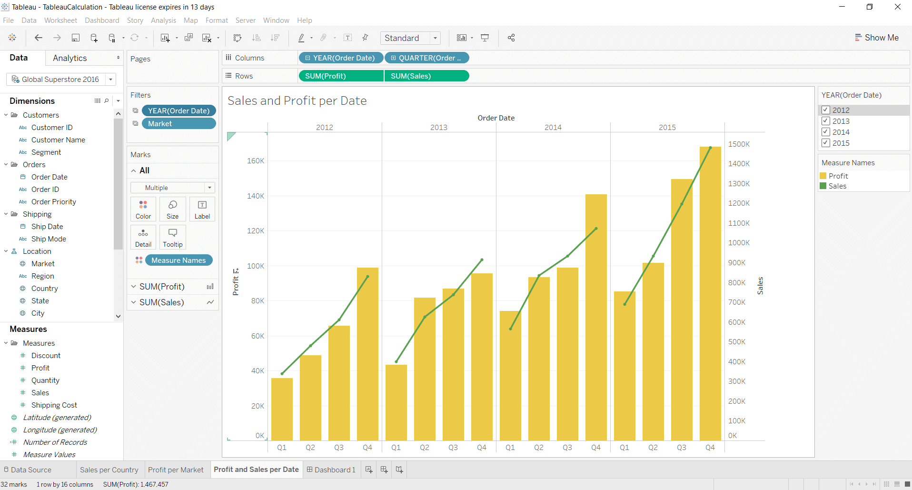Click the Clear Sheet icon
This screenshot has height=490, width=912.
pos(207,38)
